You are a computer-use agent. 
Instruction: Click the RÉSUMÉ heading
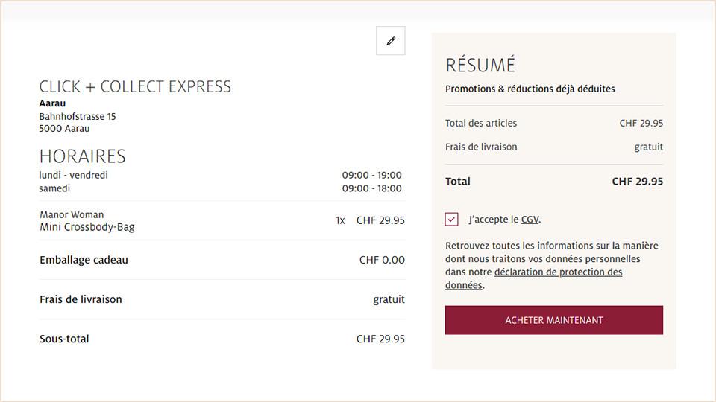480,66
